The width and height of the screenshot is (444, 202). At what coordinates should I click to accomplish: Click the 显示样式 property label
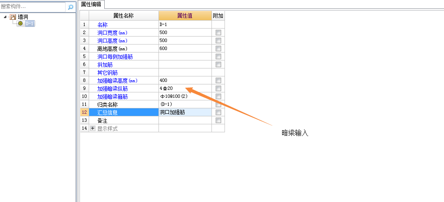click(107, 129)
